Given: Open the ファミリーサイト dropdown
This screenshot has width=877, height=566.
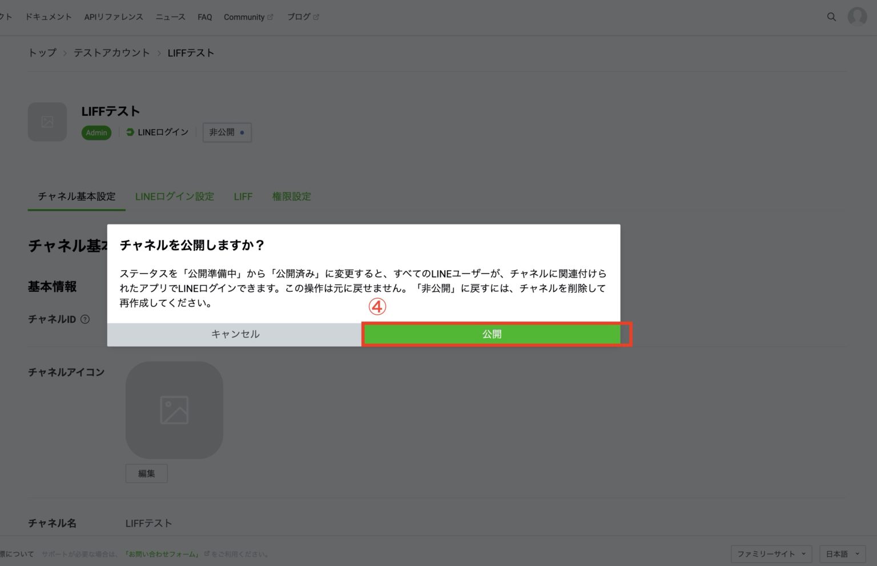Looking at the screenshot, I should 771,554.
